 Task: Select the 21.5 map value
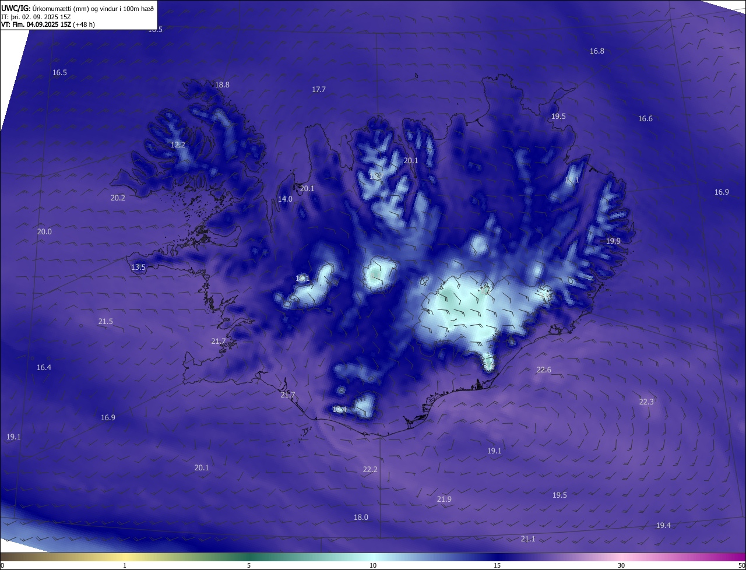pos(105,322)
